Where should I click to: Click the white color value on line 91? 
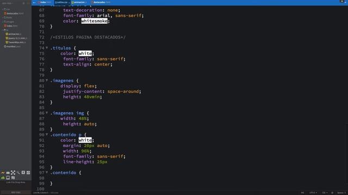[85, 140]
